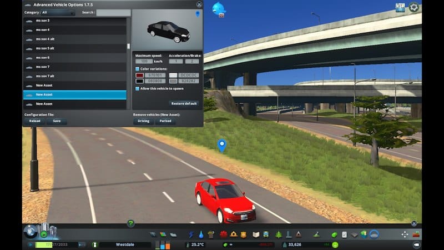Screen dimensions: 444x250
Task: Click the Driving remove vehicles button
Action: click(x=143, y=121)
